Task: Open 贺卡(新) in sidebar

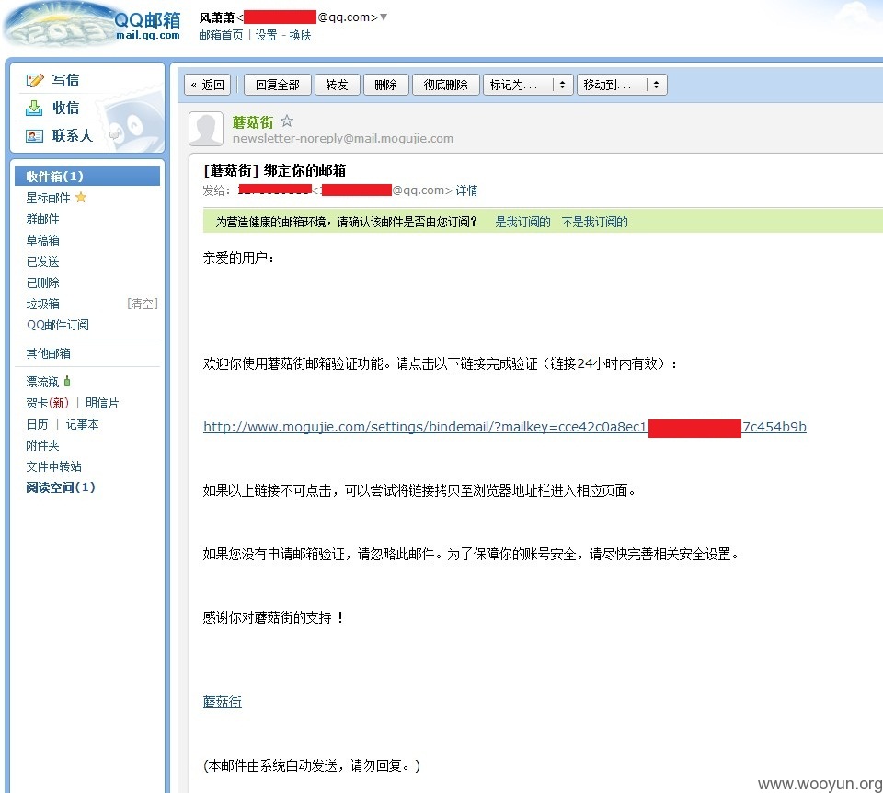Action: 47,403
